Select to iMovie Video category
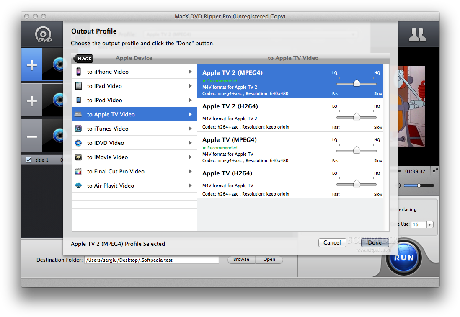Image resolution: width=460 pixels, height=317 pixels. click(134, 157)
